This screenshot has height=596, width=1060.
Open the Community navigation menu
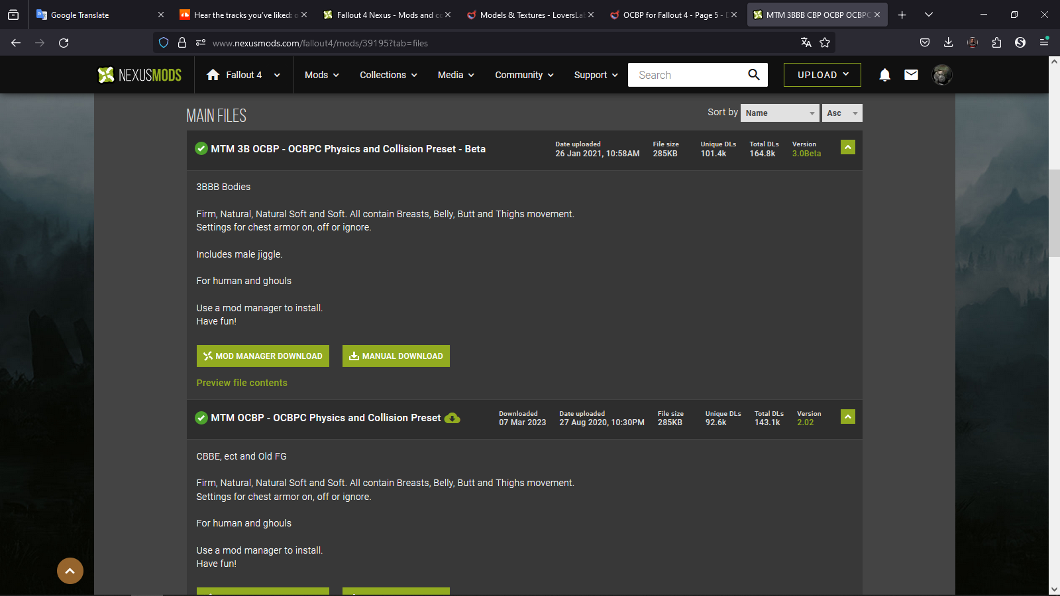(525, 75)
